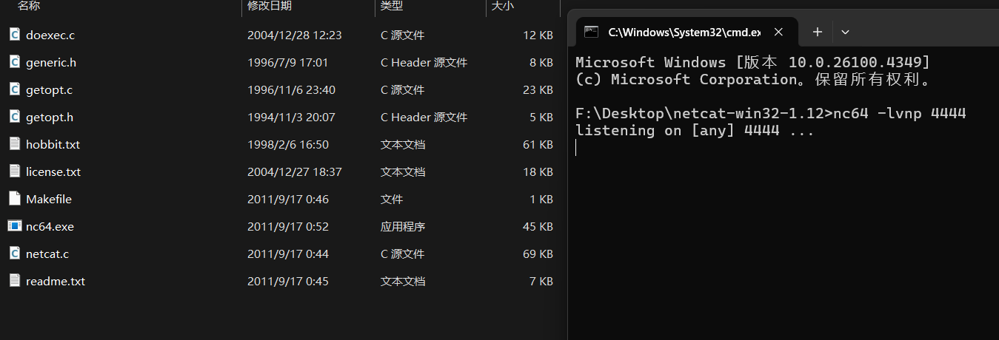Viewport: 999px width, 340px height.
Task: Close the cmd.exe terminal tab
Action: coord(778,32)
